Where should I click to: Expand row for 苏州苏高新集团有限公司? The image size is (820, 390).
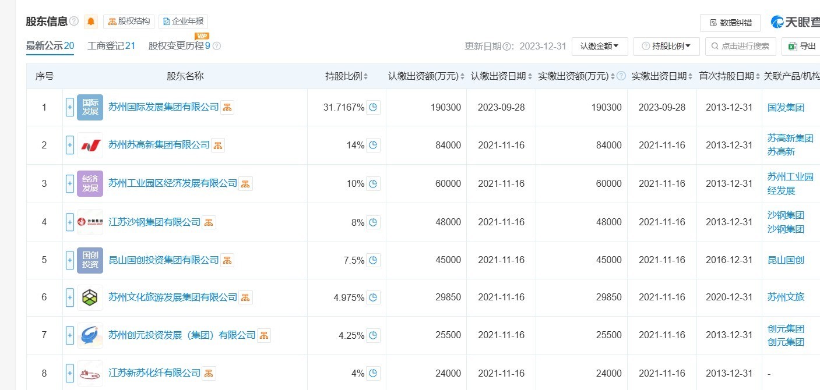coord(70,145)
